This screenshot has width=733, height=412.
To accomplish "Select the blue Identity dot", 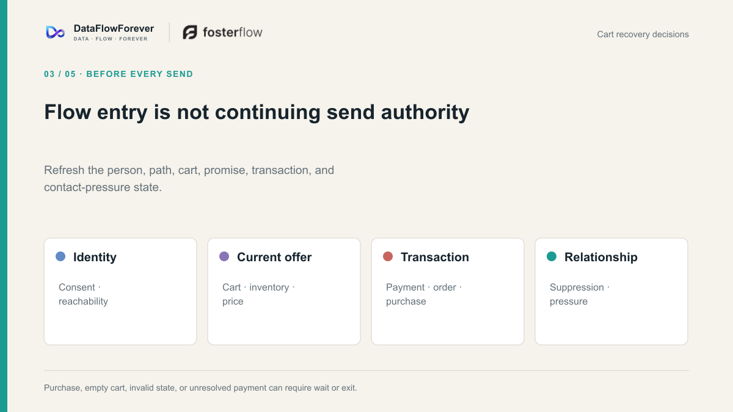I will point(60,256).
